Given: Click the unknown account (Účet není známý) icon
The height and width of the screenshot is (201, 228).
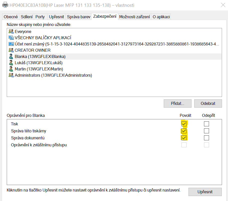Looking at the screenshot, I should [x=11, y=44].
